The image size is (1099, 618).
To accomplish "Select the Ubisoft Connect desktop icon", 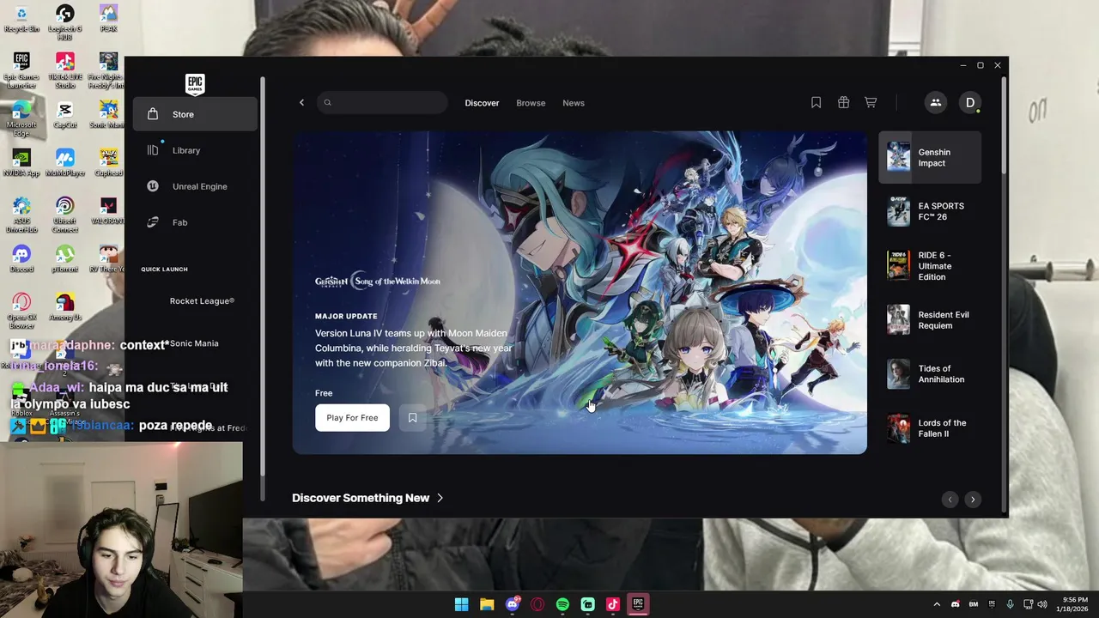I will coord(64,215).
